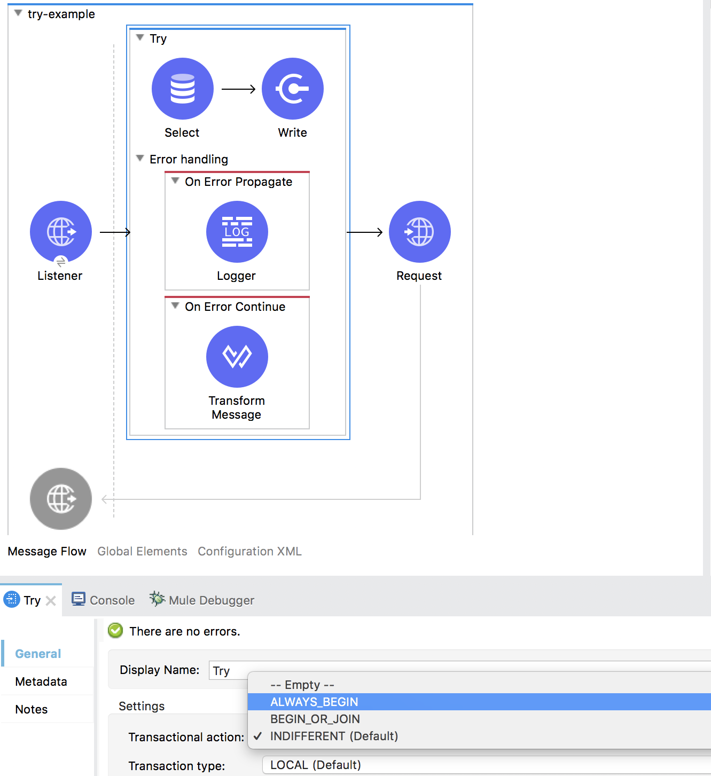Switch to Configuration XML view
This screenshot has width=711, height=776.
pos(249,551)
